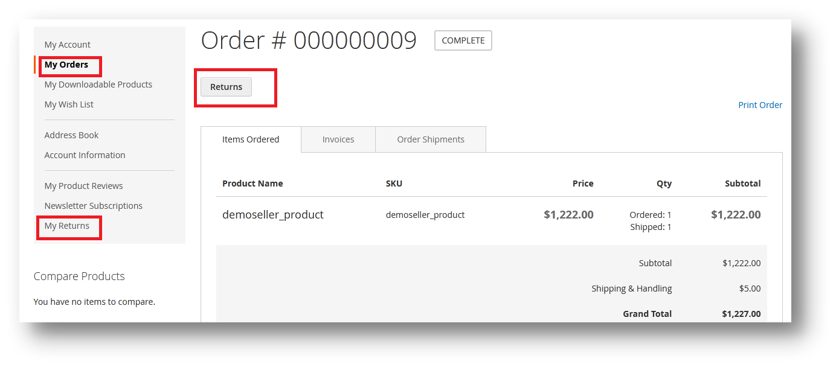Open Account Information page
This screenshot has height=367, width=836.
[85, 155]
